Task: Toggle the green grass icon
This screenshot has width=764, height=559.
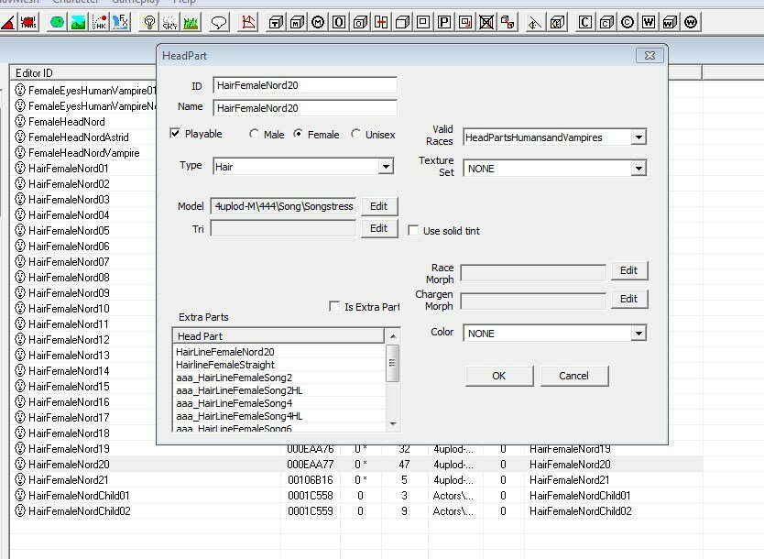Action: tap(191, 22)
